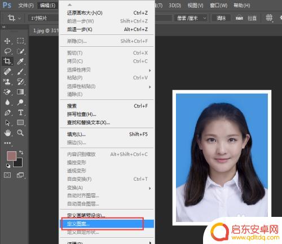Choose 定义图案 menu item
This screenshot has width=282, height=244.
tap(107, 224)
